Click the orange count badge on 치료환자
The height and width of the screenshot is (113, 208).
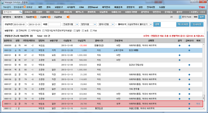tap(35, 17)
